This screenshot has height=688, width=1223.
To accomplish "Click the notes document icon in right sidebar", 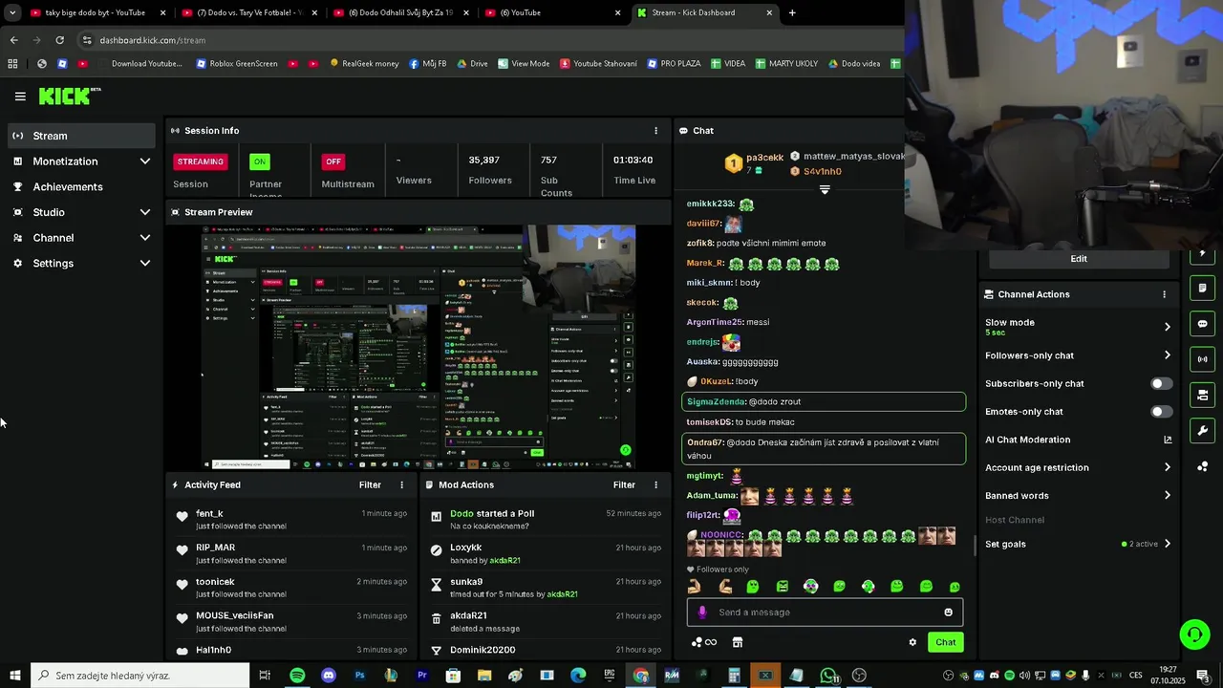I will pyautogui.click(x=1202, y=289).
